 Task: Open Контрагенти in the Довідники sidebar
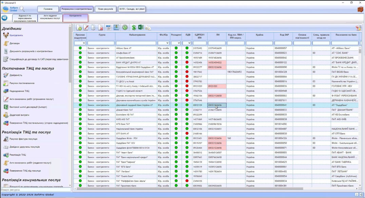(16, 35)
